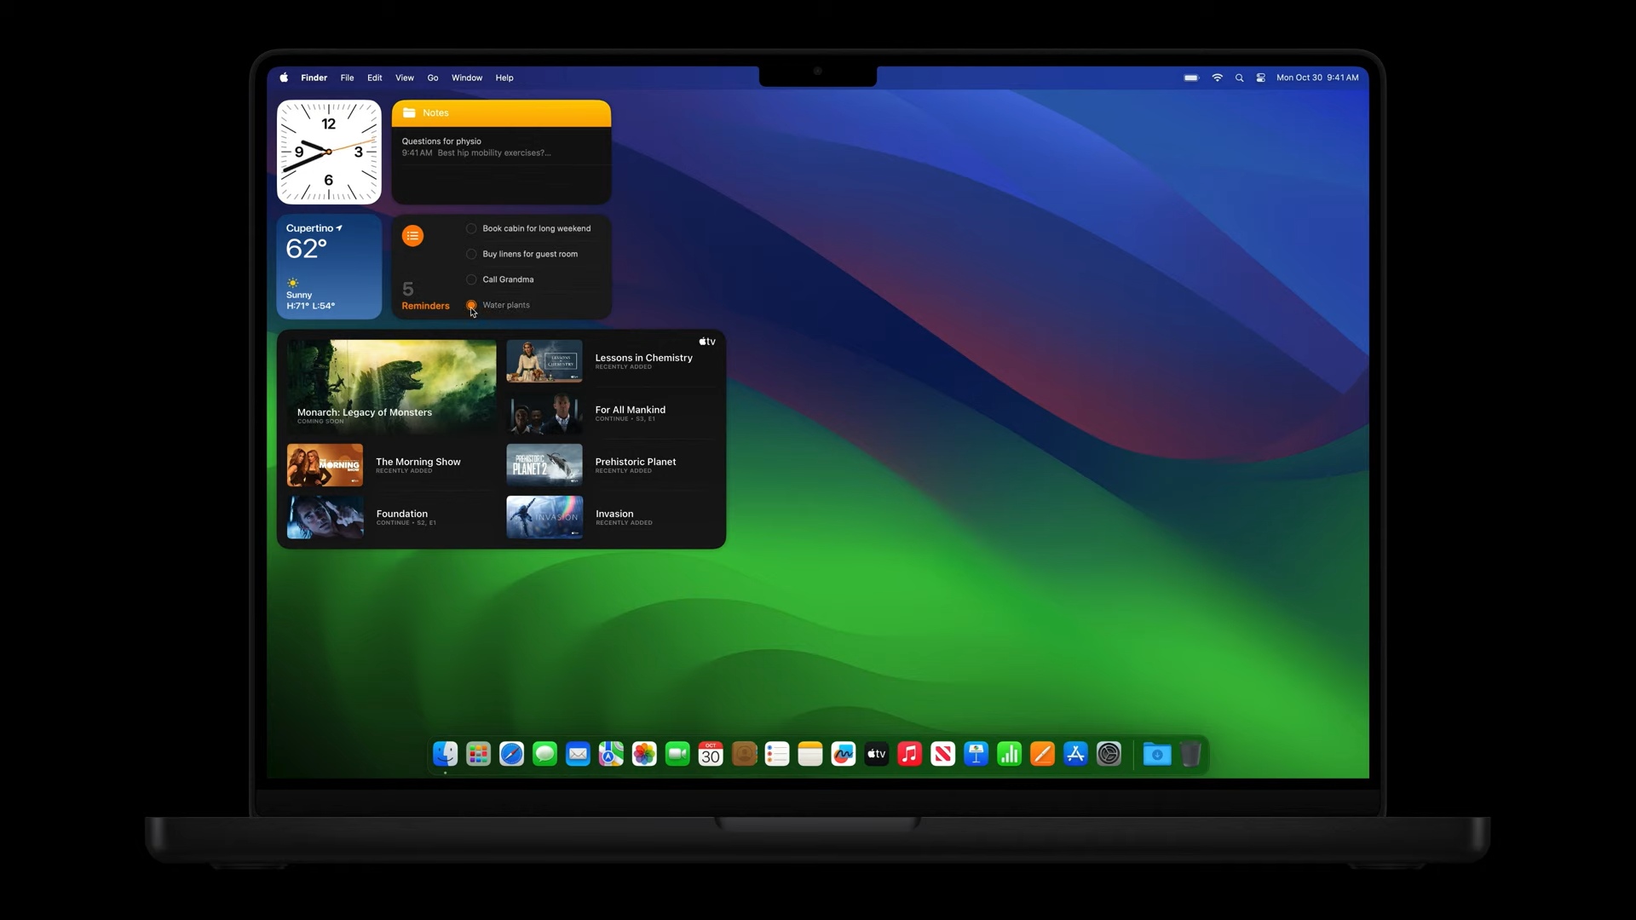Image resolution: width=1636 pixels, height=920 pixels.
Task: Complete 'Book cabin for long weekend' reminder
Action: (x=471, y=228)
